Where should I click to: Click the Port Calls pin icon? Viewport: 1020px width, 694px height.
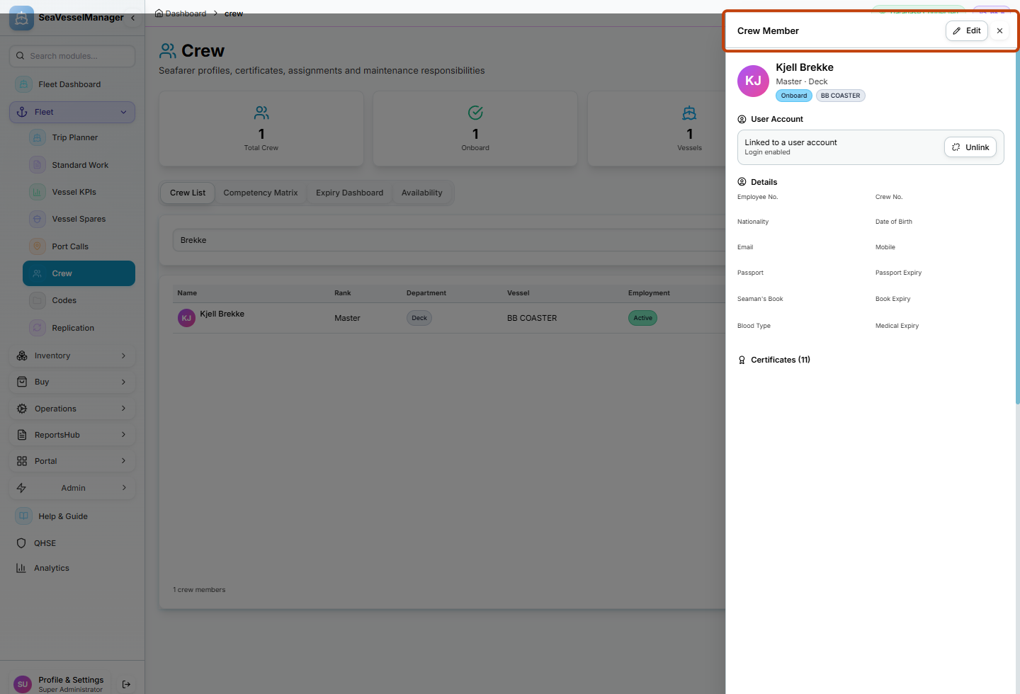[38, 246]
